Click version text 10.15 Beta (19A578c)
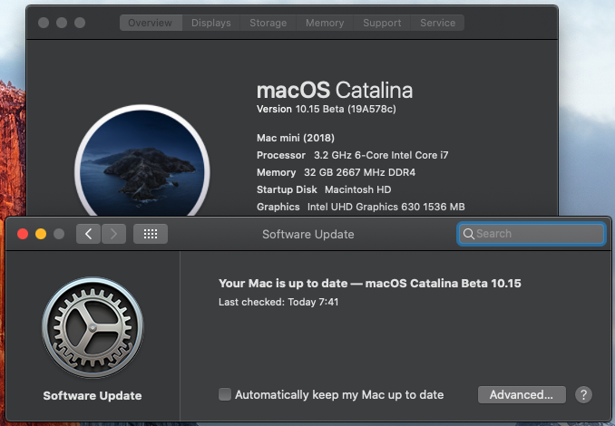This screenshot has width=615, height=426. [346, 109]
